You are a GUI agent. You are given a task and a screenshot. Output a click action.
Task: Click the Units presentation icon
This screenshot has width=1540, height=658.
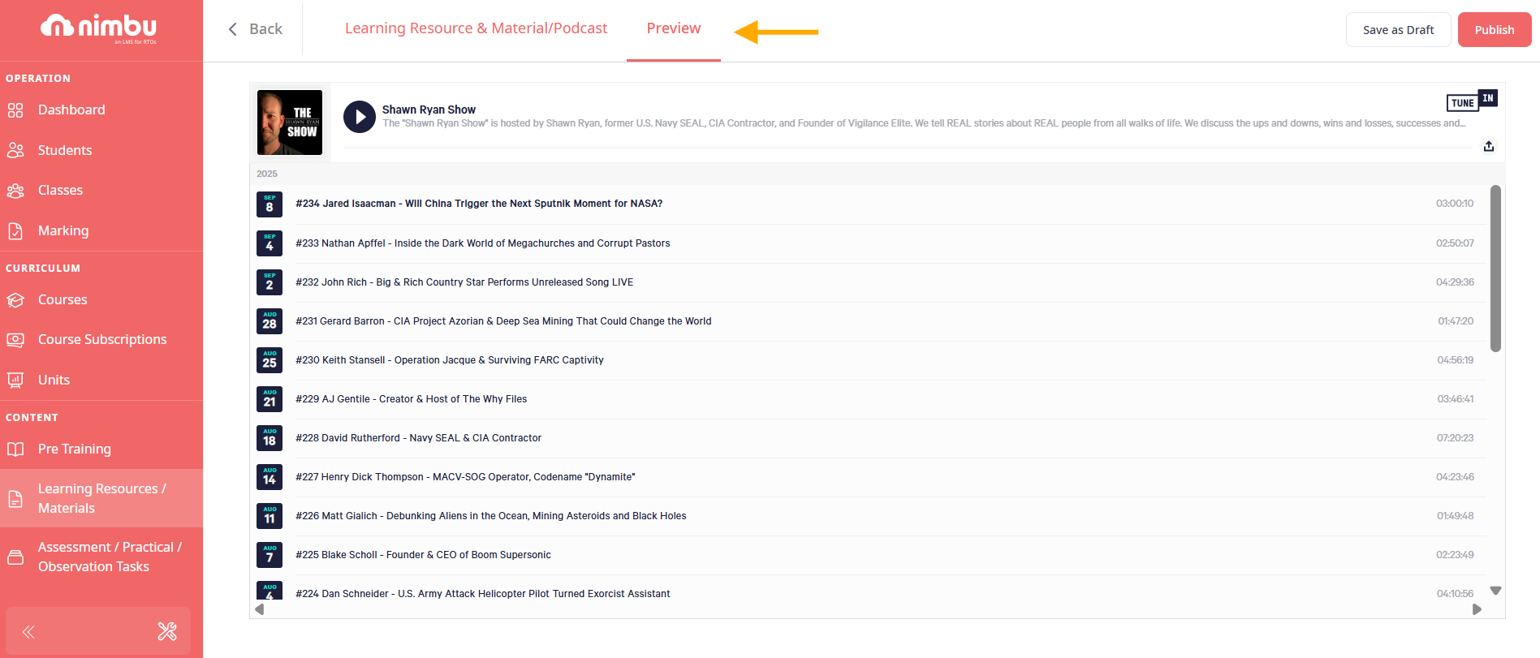(x=15, y=380)
